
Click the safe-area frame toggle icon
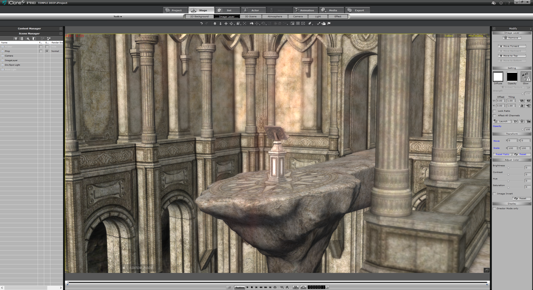tap(303, 23)
